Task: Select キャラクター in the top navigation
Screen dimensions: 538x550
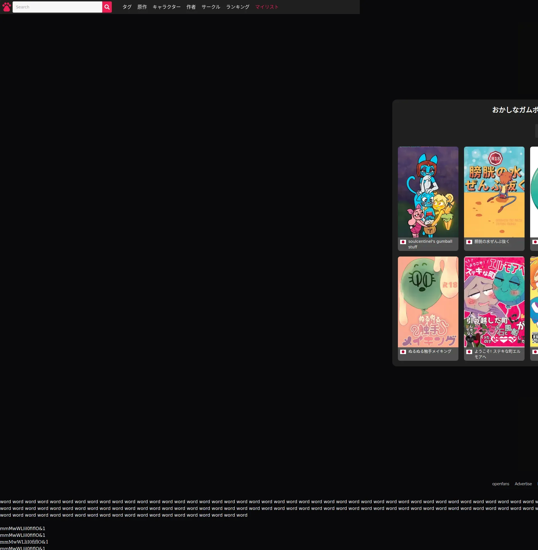Action: 166,7
